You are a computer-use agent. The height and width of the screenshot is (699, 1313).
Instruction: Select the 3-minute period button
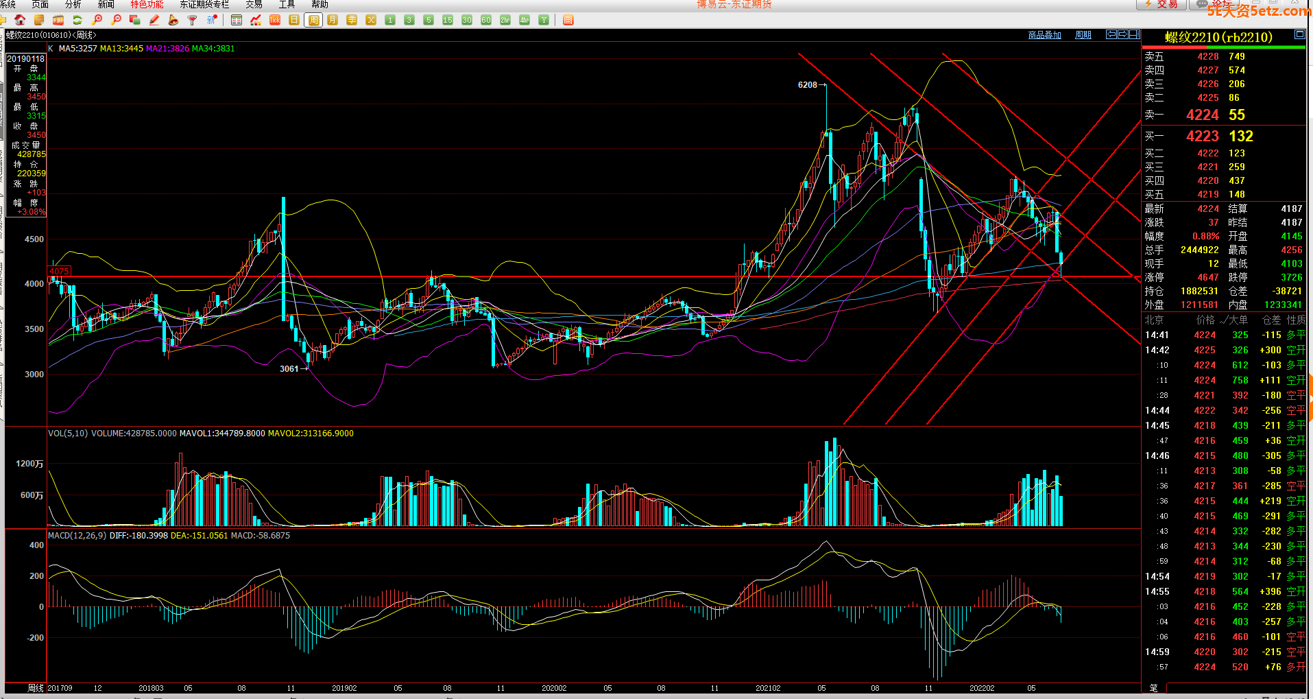click(409, 20)
